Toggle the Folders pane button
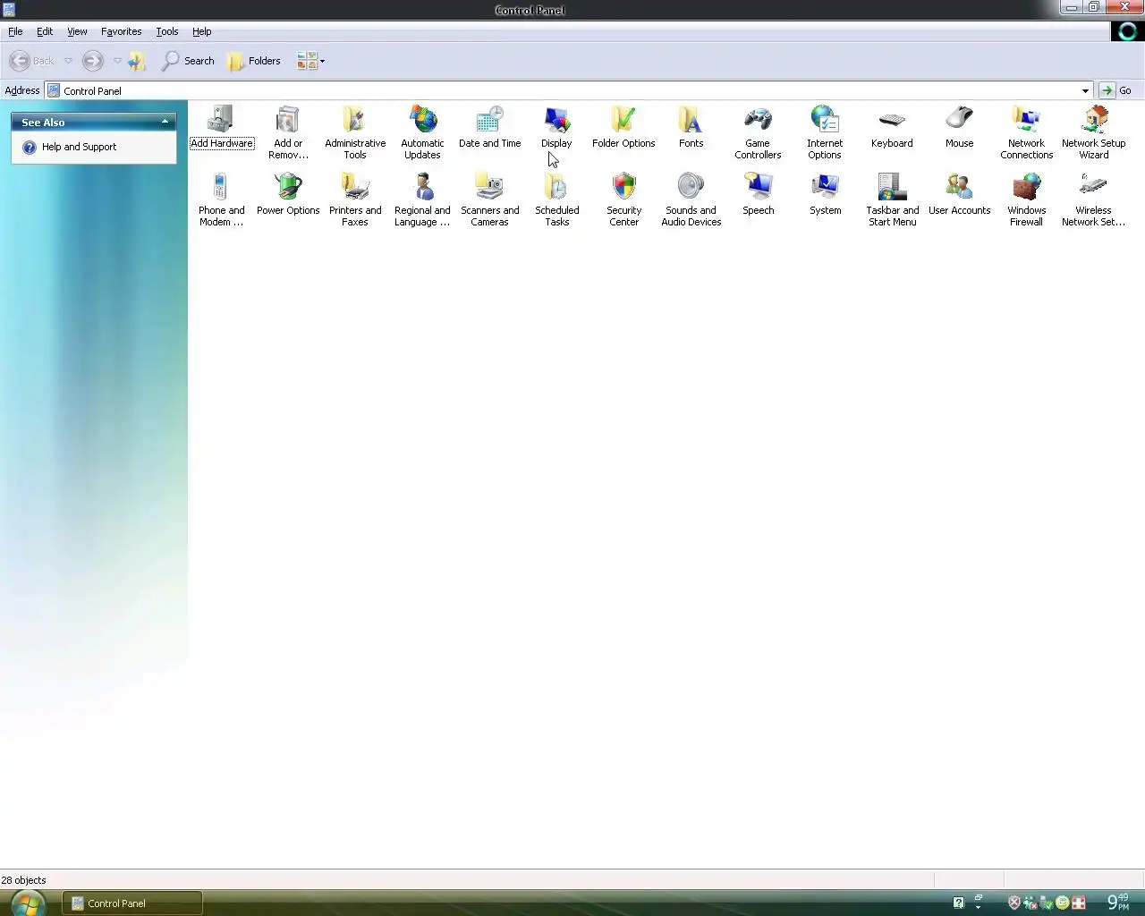The width and height of the screenshot is (1145, 916). (x=254, y=61)
